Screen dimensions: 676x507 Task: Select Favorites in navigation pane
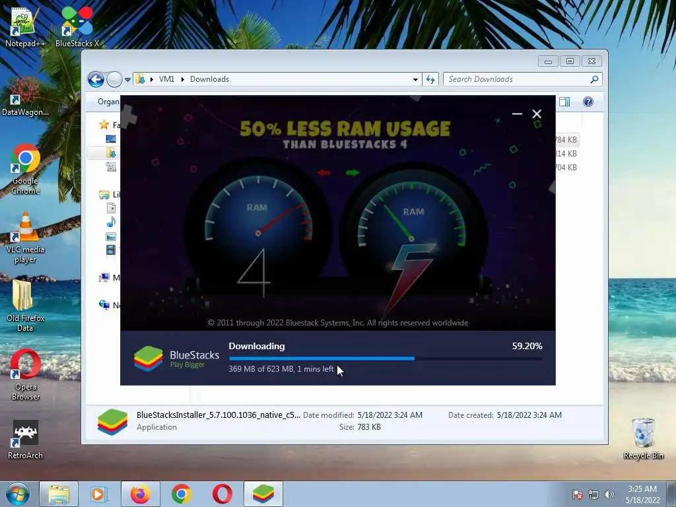[x=109, y=125]
